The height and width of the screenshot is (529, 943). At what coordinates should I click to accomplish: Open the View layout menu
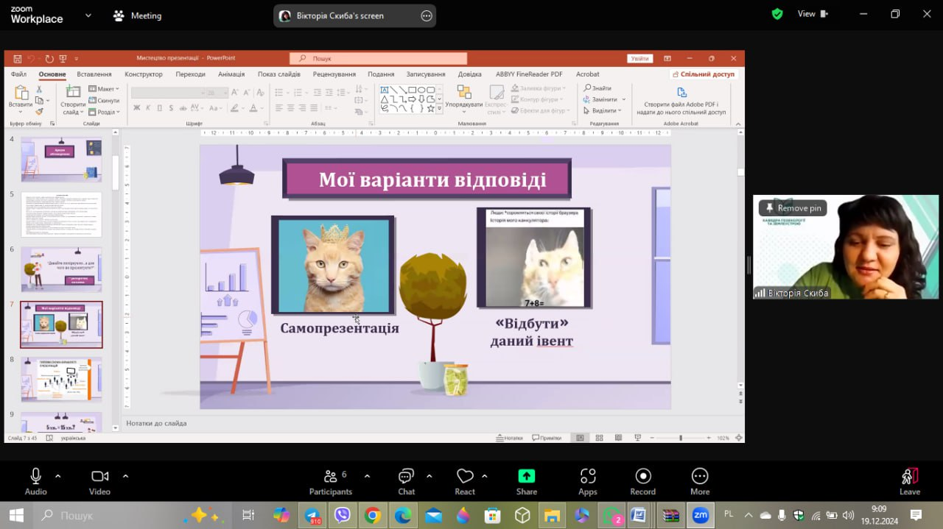[x=813, y=14]
